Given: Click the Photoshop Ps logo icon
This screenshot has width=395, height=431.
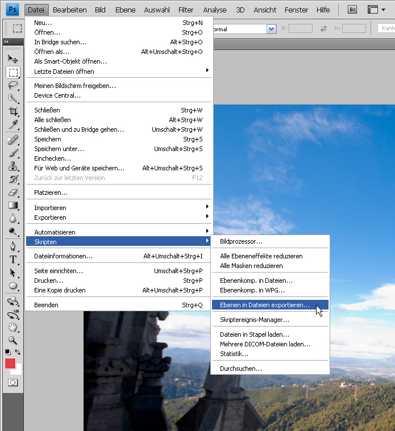Looking at the screenshot, I should (x=13, y=9).
